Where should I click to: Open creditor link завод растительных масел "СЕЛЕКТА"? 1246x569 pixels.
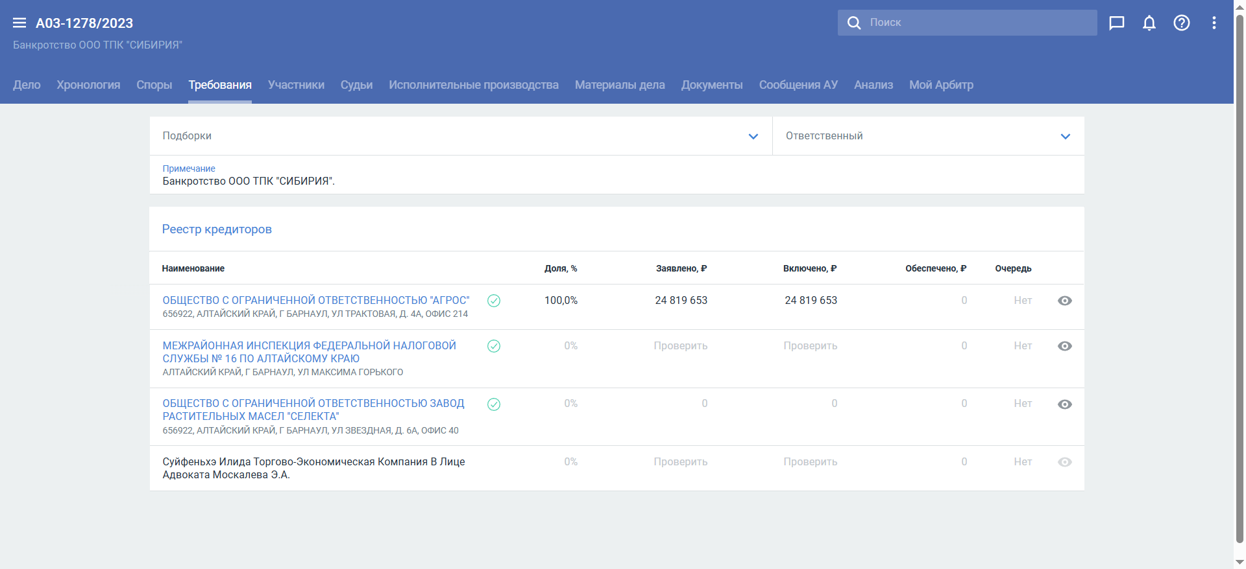[x=313, y=410]
